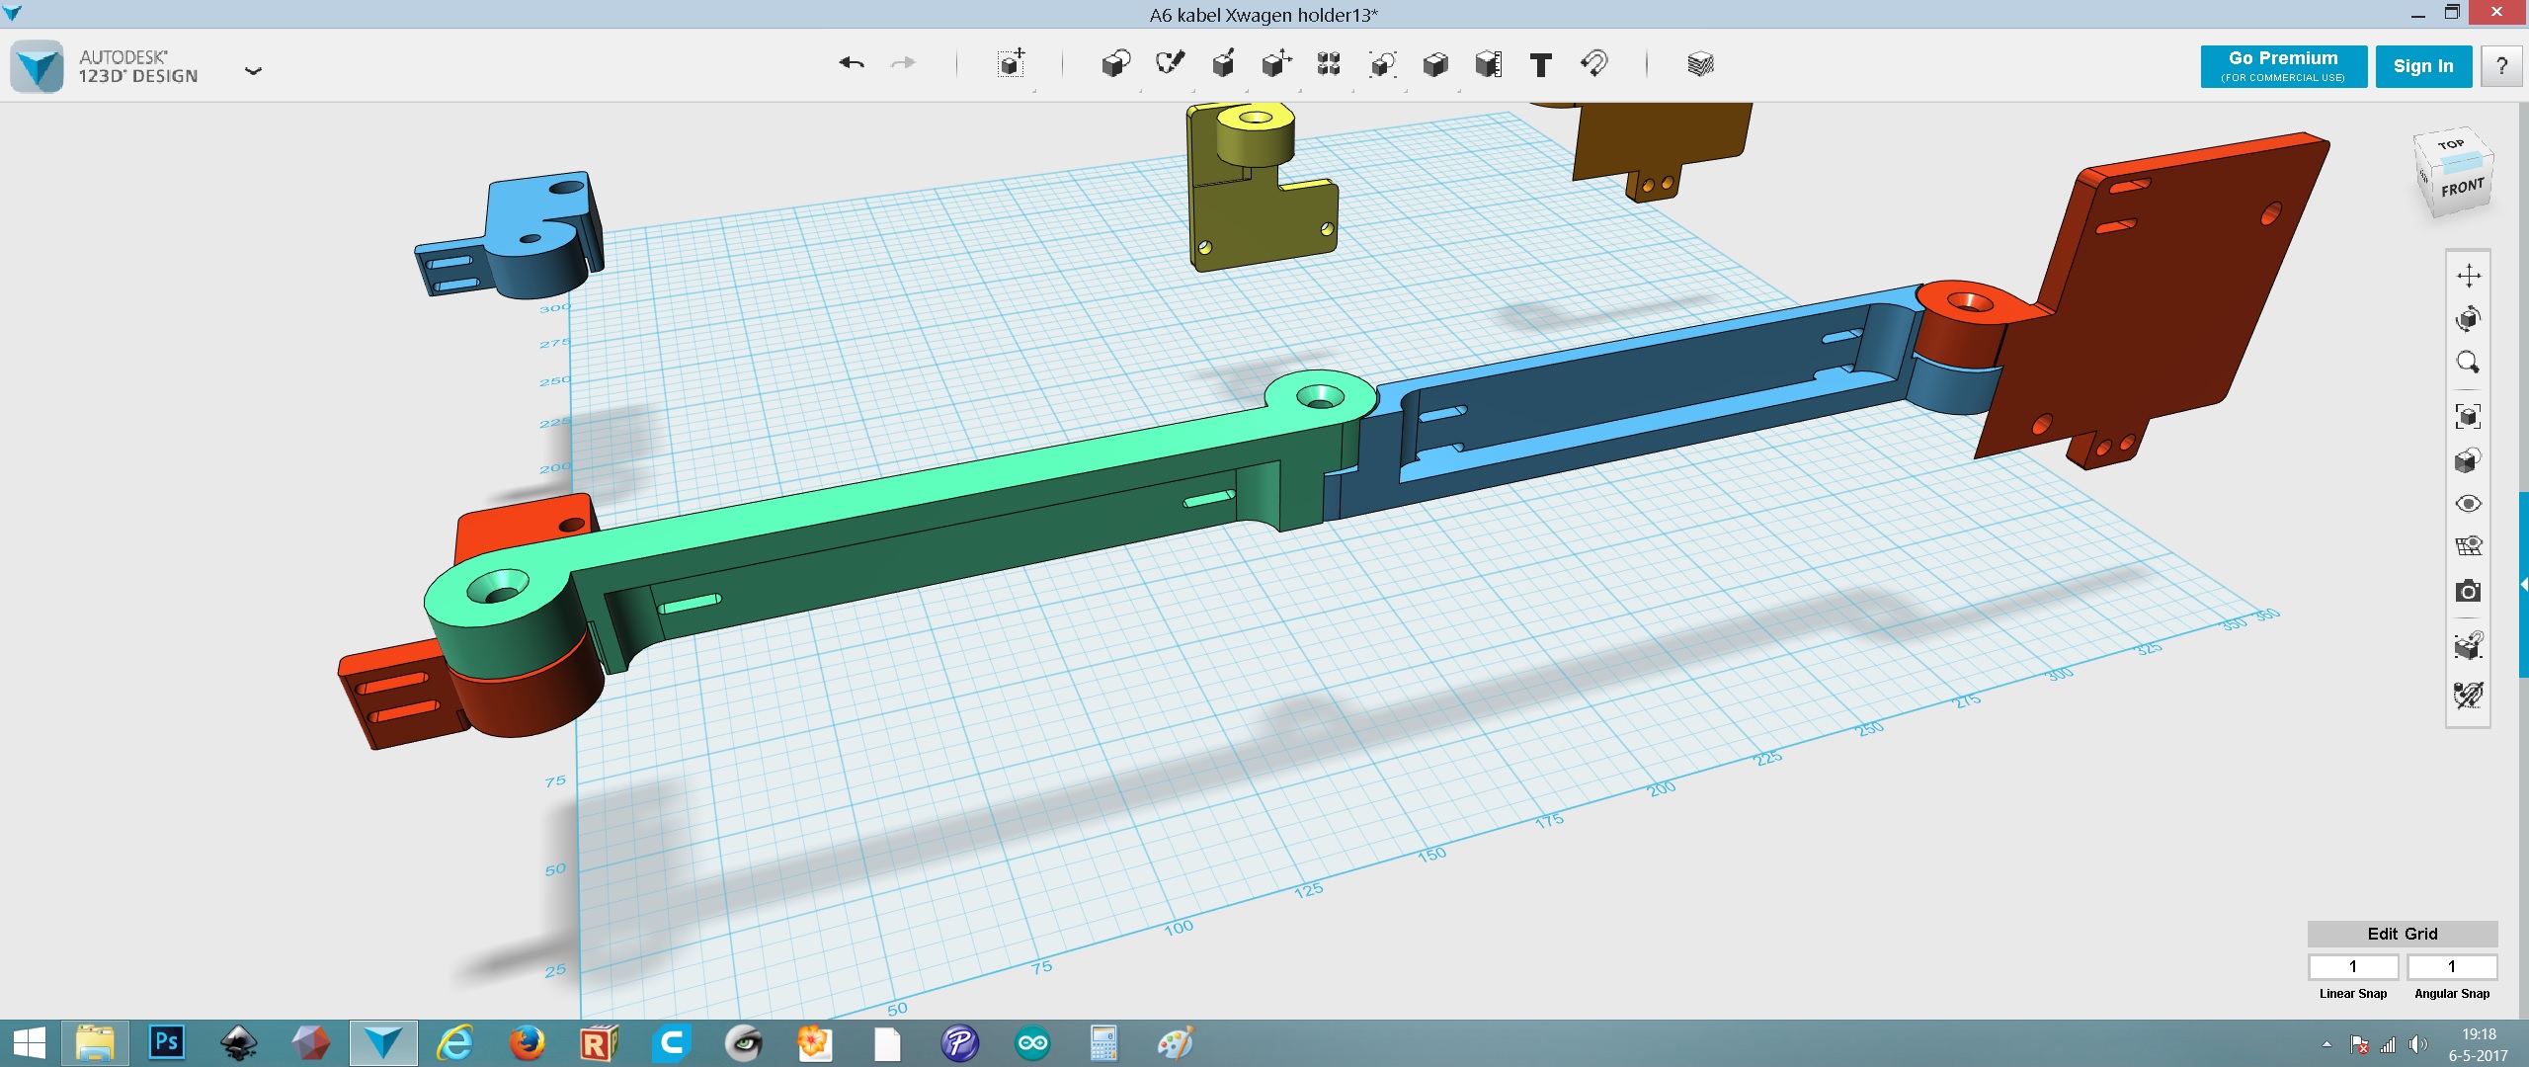Viewport: 2529px width, 1067px height.
Task: Click the Go Premium button
Action: click(2283, 66)
